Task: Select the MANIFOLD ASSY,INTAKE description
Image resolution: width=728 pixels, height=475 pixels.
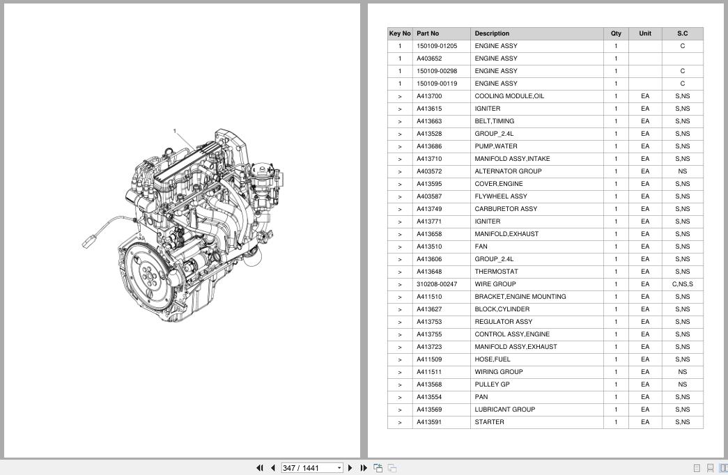Action: pos(512,159)
